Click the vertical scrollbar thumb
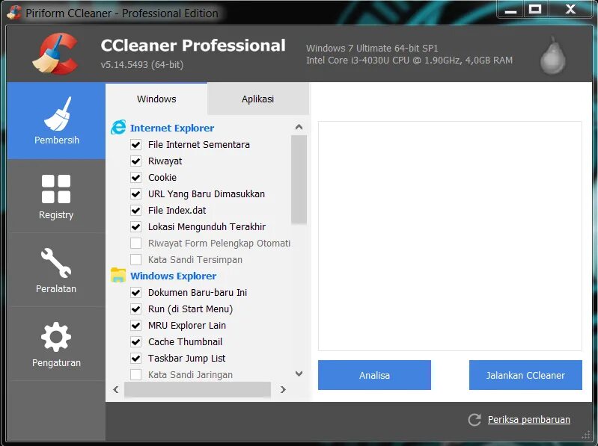Screen dimensions: 598x446 point(299,179)
